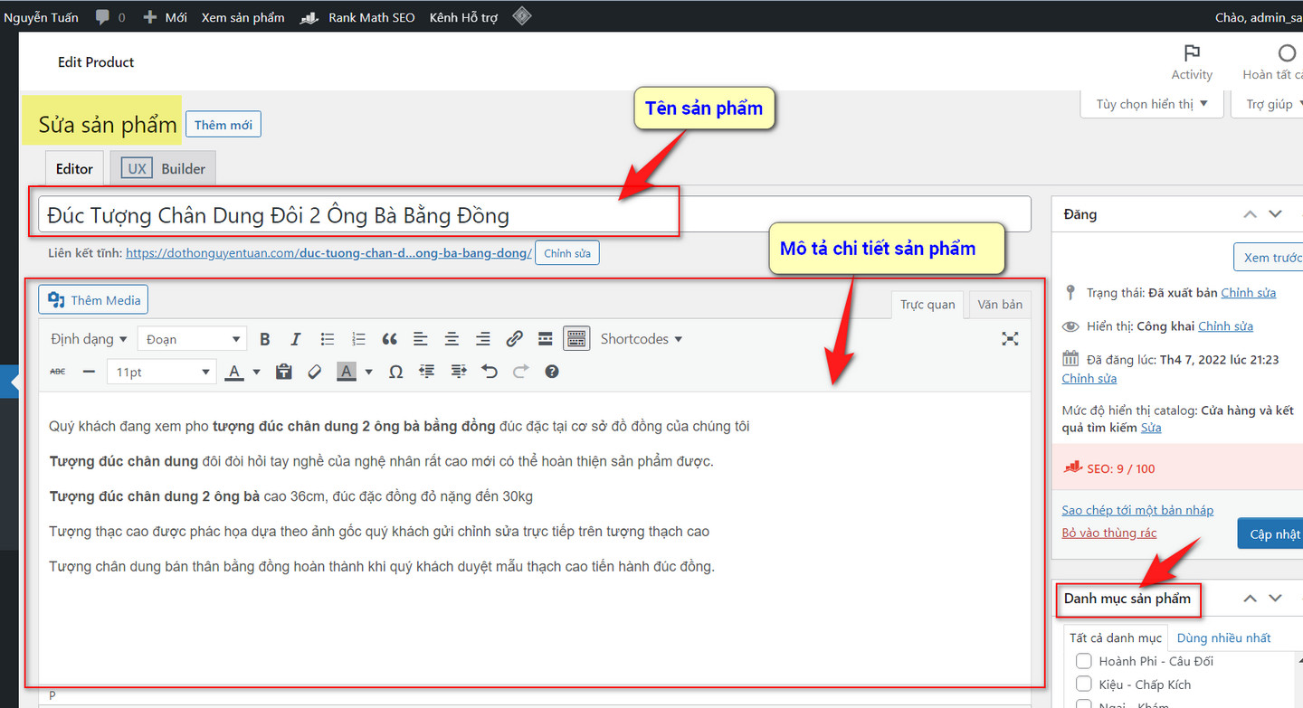1303x708 pixels.
Task: Apply the text color A button
Action: (234, 372)
